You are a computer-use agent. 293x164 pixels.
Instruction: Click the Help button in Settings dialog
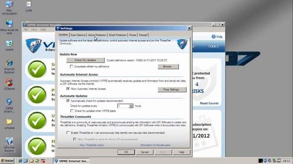click(x=182, y=152)
